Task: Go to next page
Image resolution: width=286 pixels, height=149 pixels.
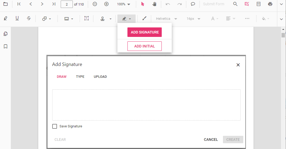Action: (42, 4)
